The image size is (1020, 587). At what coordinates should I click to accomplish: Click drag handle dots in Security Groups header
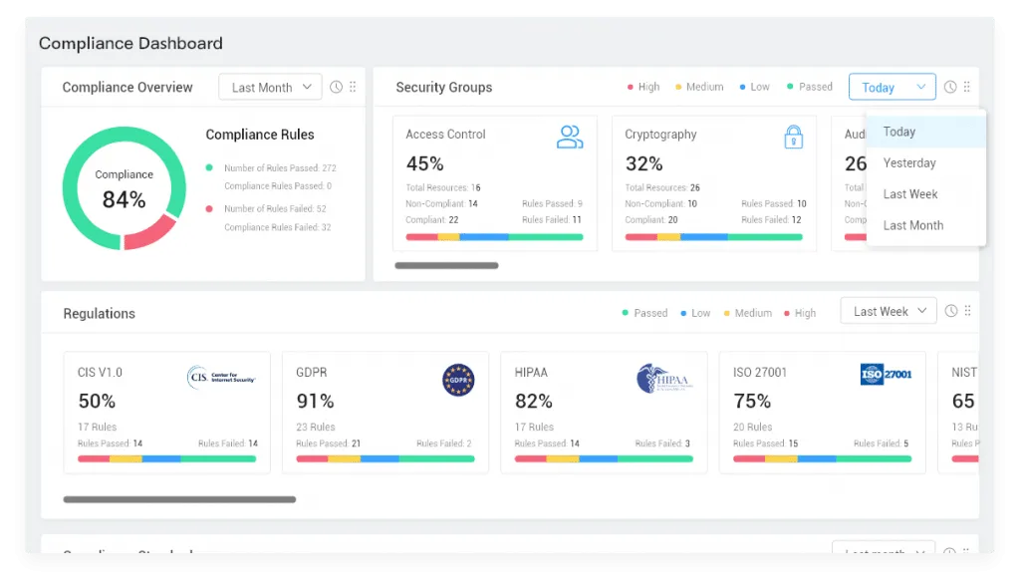pyautogui.click(x=966, y=87)
